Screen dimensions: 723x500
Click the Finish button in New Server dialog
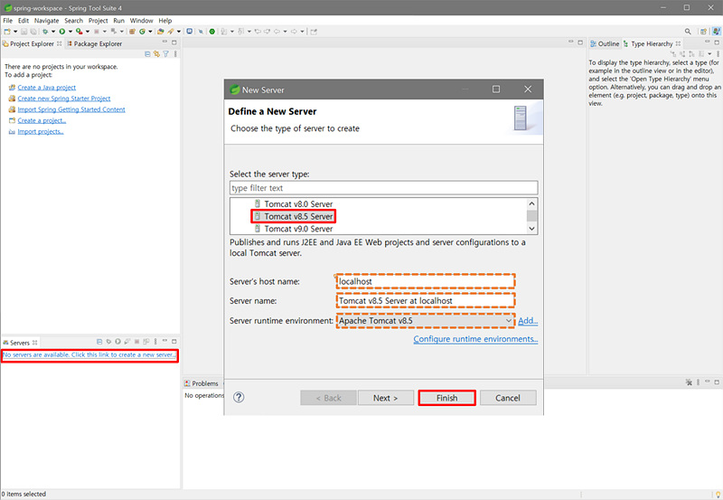coord(446,398)
